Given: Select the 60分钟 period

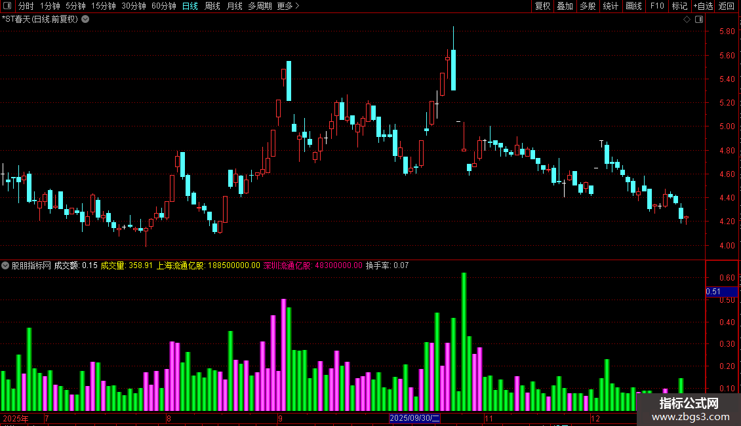Looking at the screenshot, I should pos(164,6).
